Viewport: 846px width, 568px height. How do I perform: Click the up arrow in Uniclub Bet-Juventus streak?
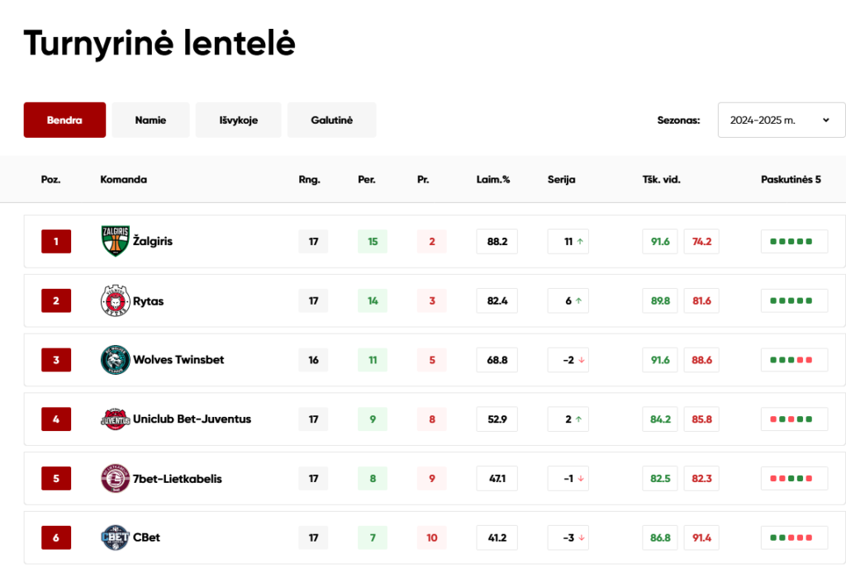click(x=578, y=419)
